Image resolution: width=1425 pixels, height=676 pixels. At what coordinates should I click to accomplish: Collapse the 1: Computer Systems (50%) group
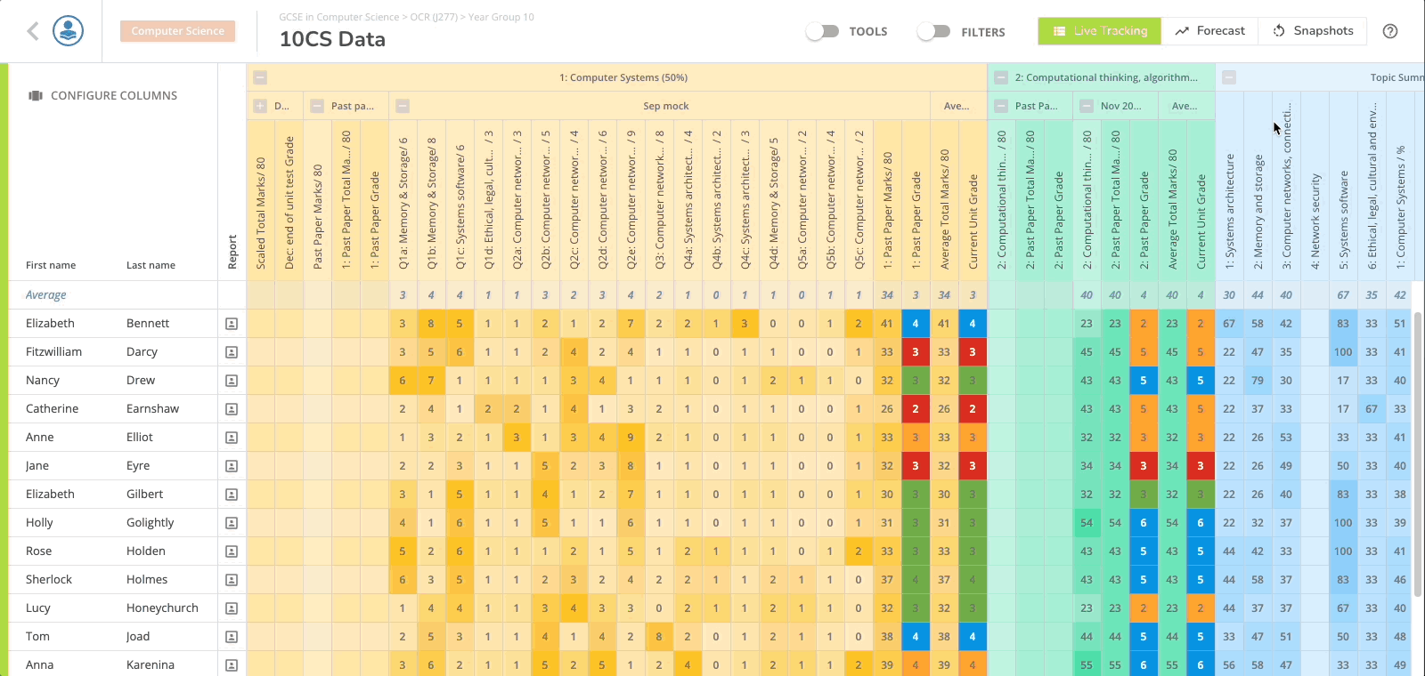260,77
